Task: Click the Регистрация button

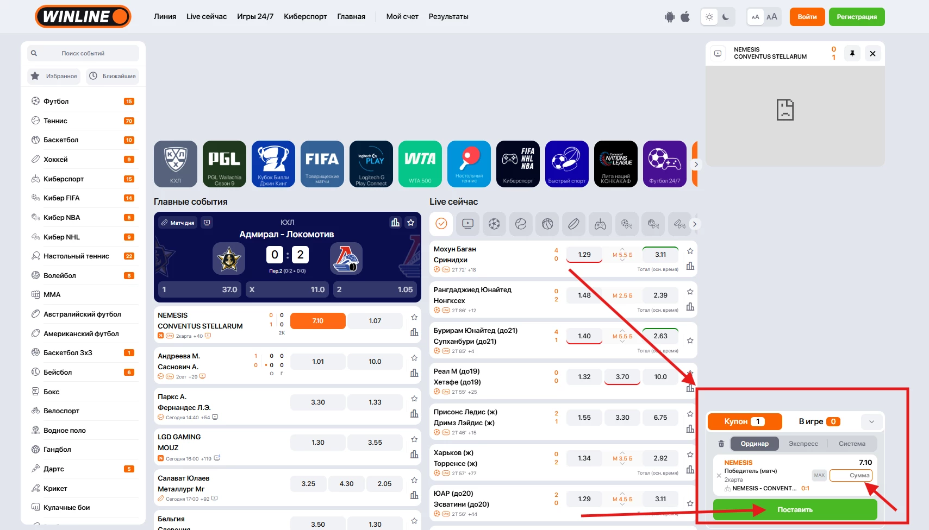Action: [857, 17]
